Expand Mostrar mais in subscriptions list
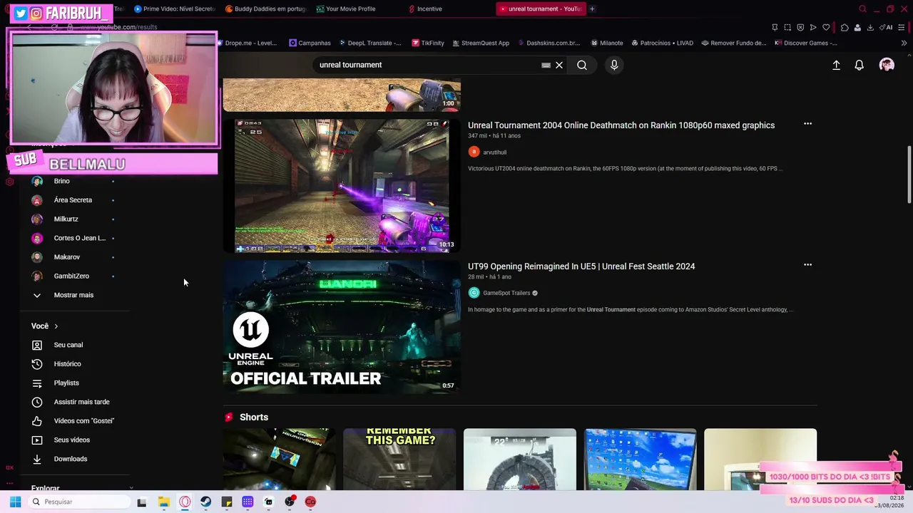 73,295
